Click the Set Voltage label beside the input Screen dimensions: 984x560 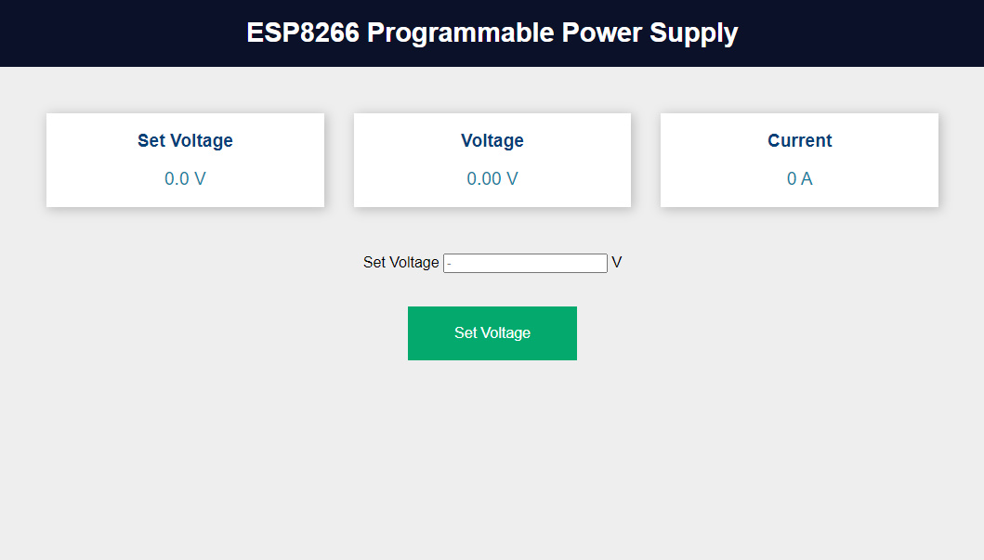pos(400,263)
